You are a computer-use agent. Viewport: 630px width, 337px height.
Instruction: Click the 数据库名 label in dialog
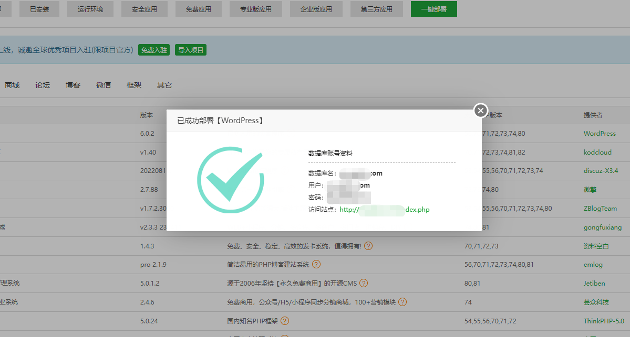coord(322,173)
